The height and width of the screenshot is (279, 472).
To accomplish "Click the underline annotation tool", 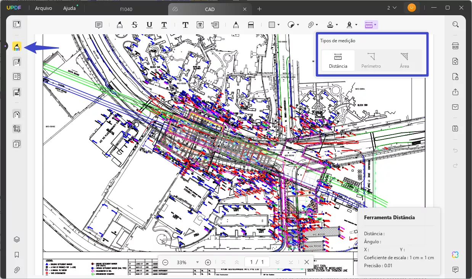I will (149, 25).
